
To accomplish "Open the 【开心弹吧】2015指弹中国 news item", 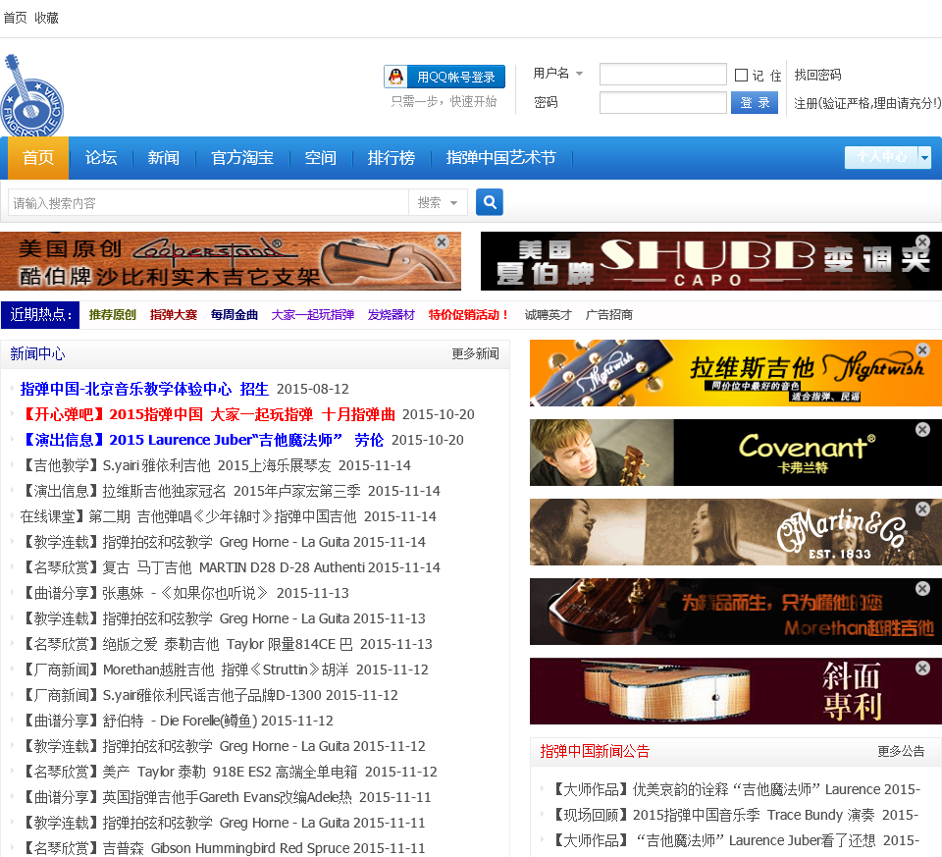I will click(208, 414).
